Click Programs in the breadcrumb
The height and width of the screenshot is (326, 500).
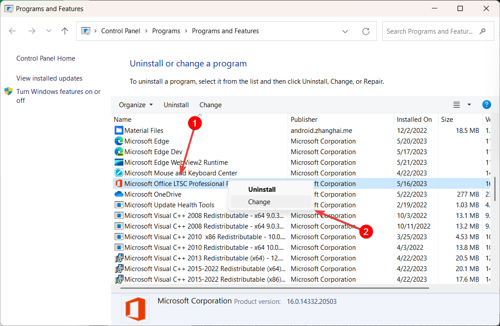[x=166, y=31]
